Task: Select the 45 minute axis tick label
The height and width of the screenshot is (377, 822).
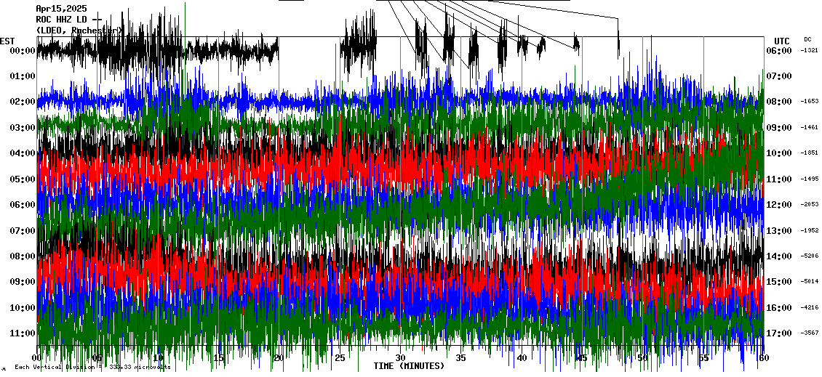Action: click(x=581, y=358)
